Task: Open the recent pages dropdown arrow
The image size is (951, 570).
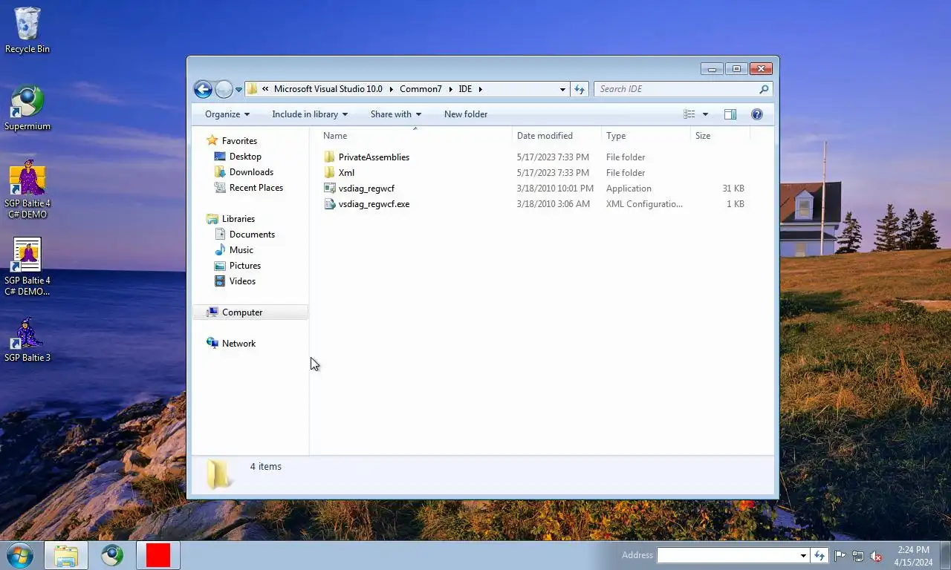Action: pyautogui.click(x=238, y=90)
